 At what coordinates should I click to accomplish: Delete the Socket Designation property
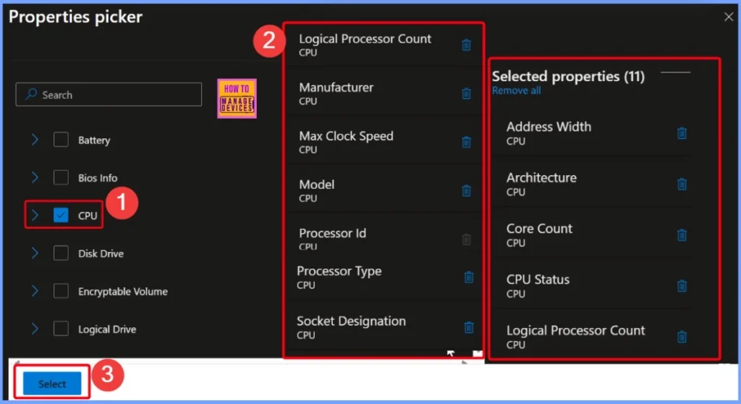point(468,327)
